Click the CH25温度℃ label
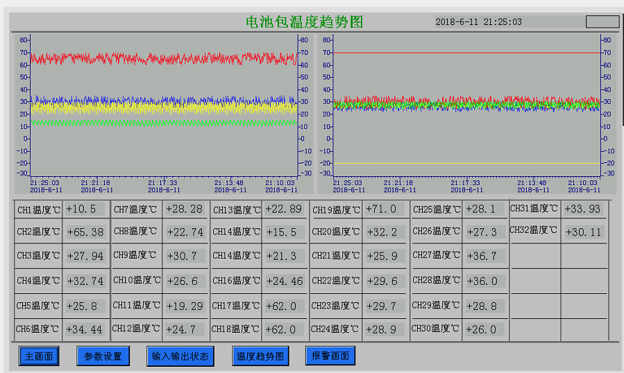This screenshot has width=624, height=373. 437,209
